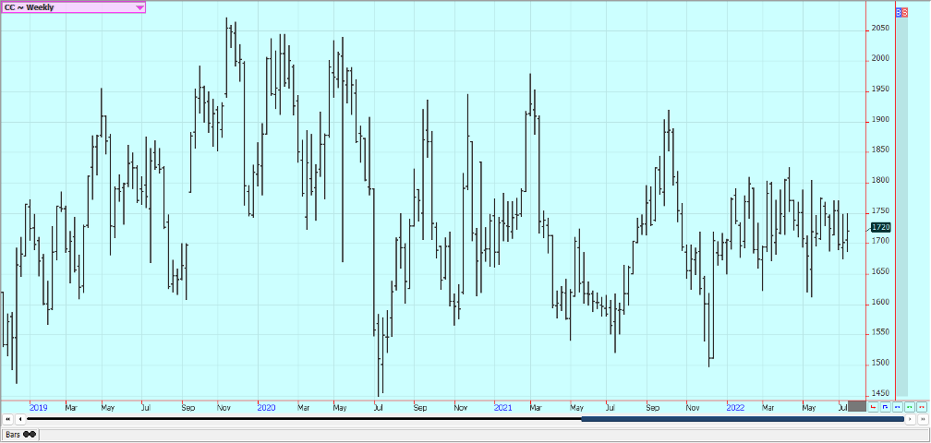Click the vertical teal bar under B S

click(901, 207)
